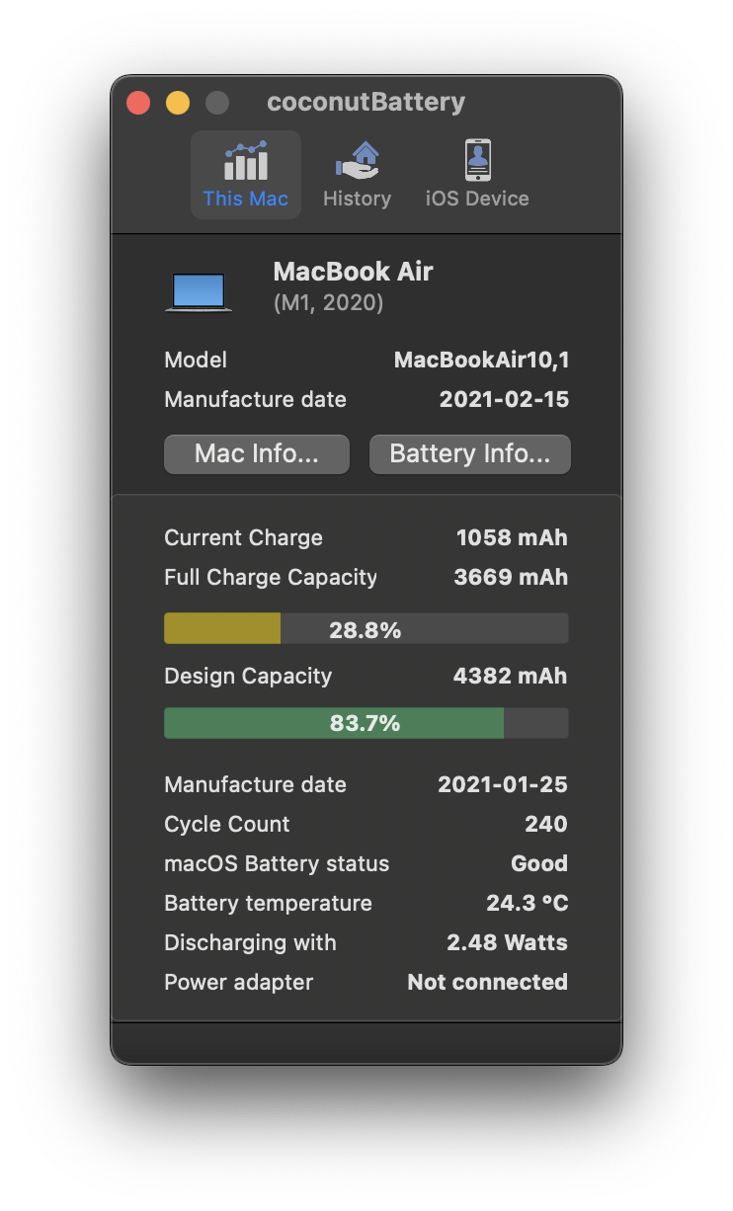Viewport: 733px width, 1211px height.
Task: Select the MacBookAir10,1 model value
Action: 481,360
